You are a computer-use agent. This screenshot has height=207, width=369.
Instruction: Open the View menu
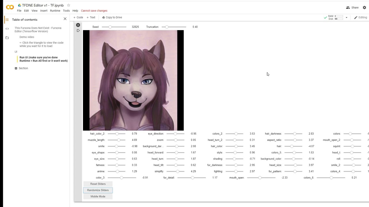pyautogui.click(x=34, y=11)
